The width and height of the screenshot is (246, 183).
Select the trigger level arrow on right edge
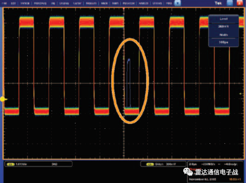click(240, 94)
